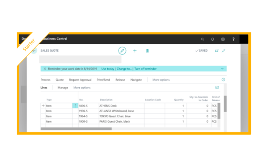Click Business Central app title

tap(55, 39)
